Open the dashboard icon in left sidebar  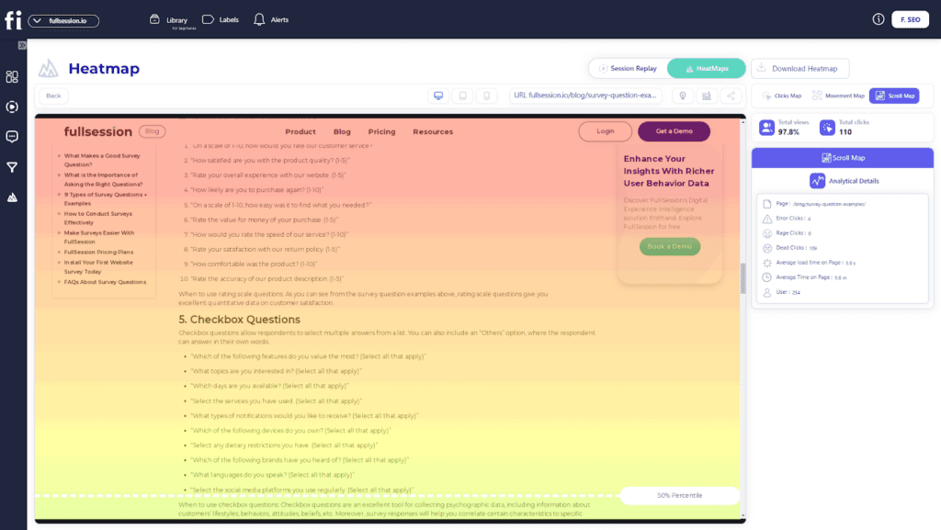coord(13,77)
